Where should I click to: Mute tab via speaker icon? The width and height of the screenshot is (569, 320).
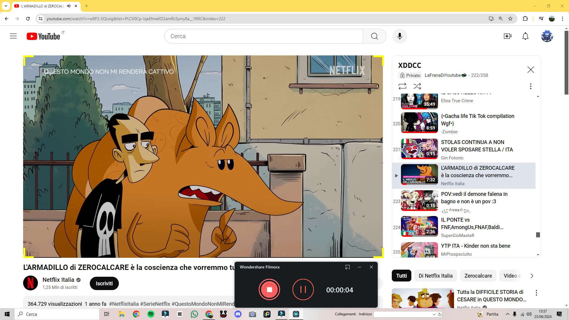click(x=69, y=6)
